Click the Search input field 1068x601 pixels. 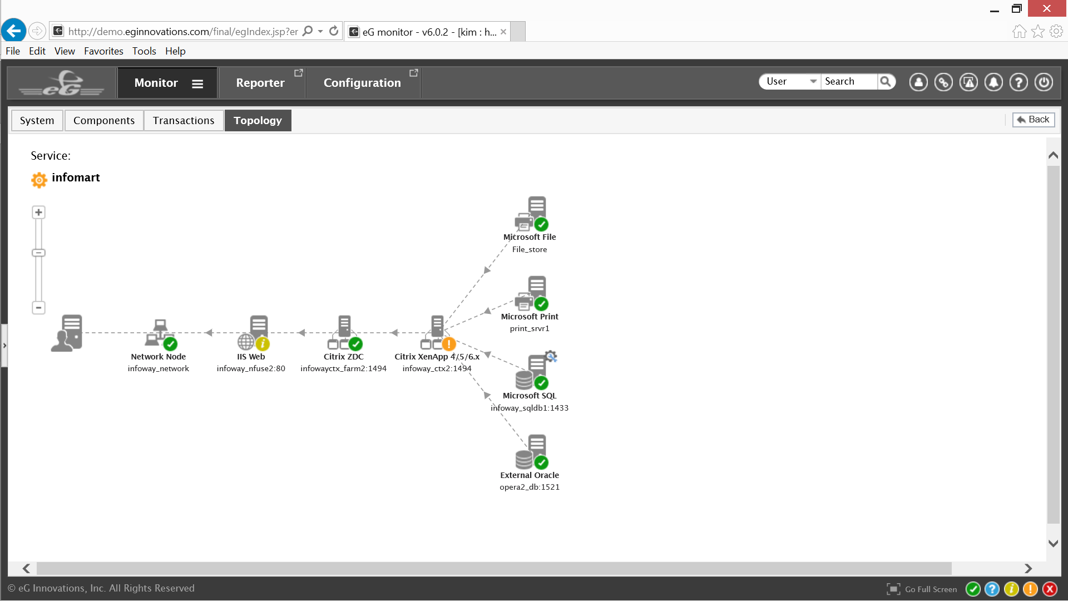(x=849, y=82)
